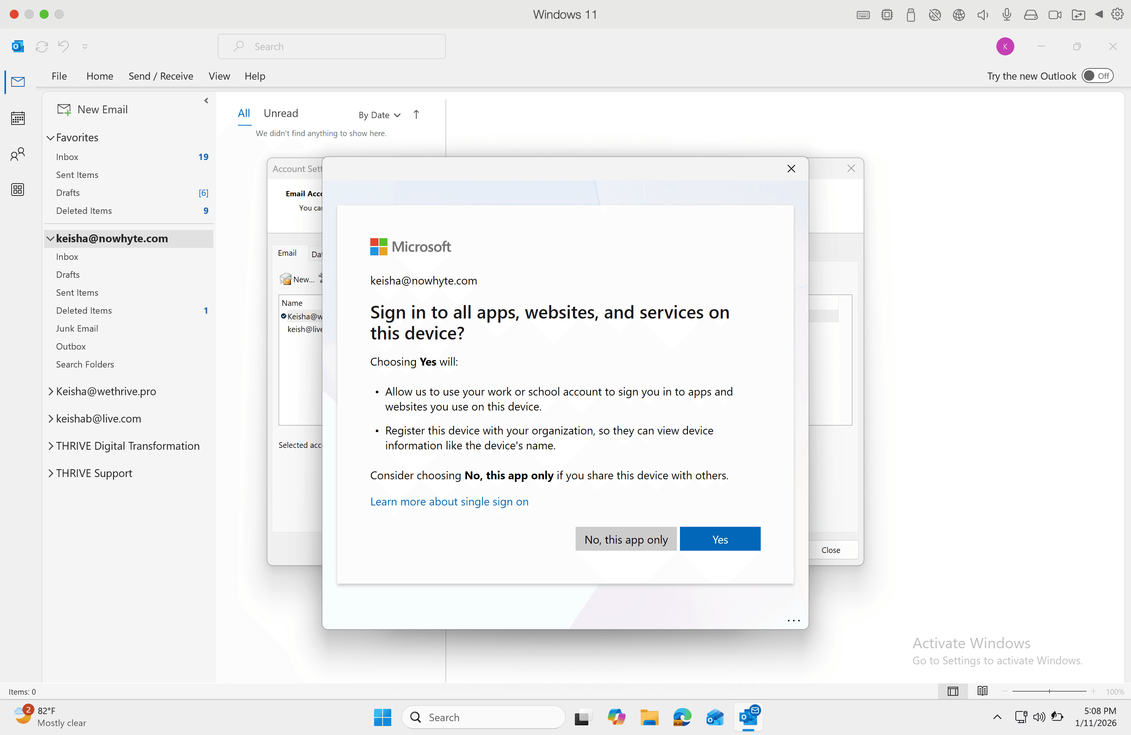
Task: Open the By Date sort dropdown
Action: pos(380,115)
